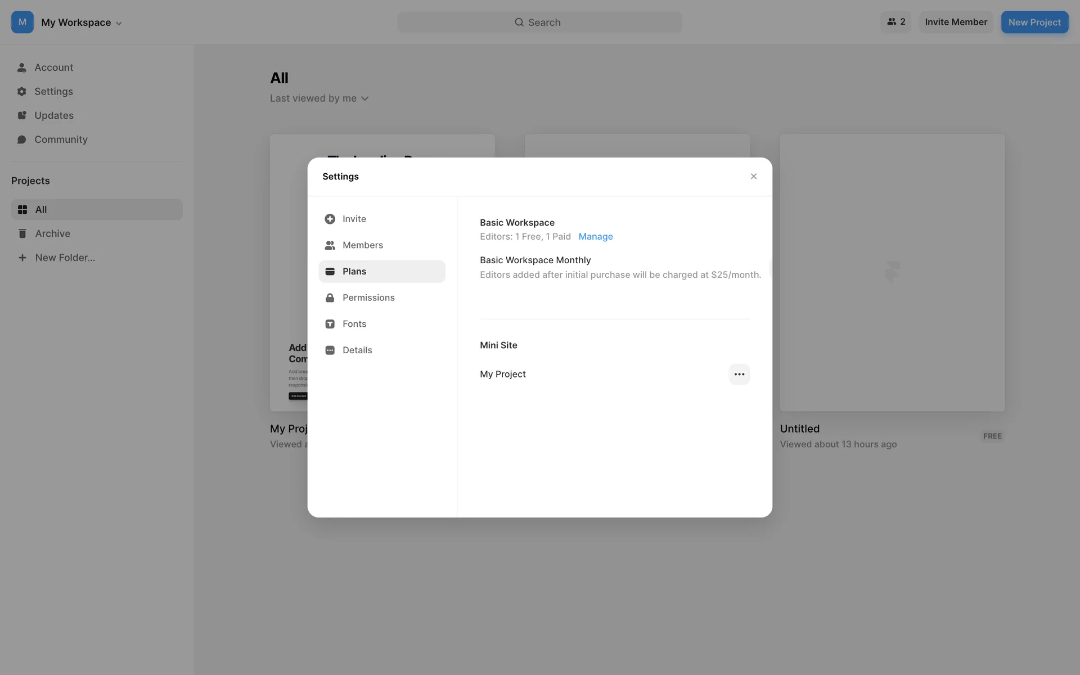Open the Details settings section
This screenshot has height=675, width=1080.
point(357,350)
